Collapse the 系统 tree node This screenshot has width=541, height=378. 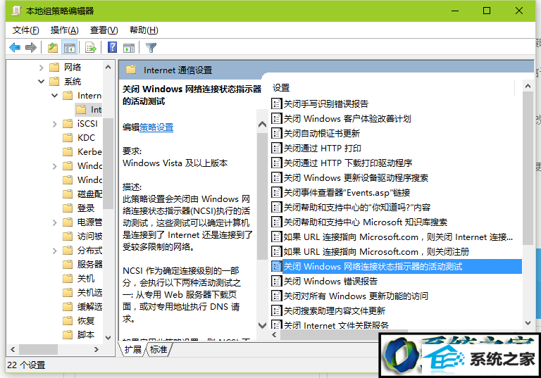41,82
